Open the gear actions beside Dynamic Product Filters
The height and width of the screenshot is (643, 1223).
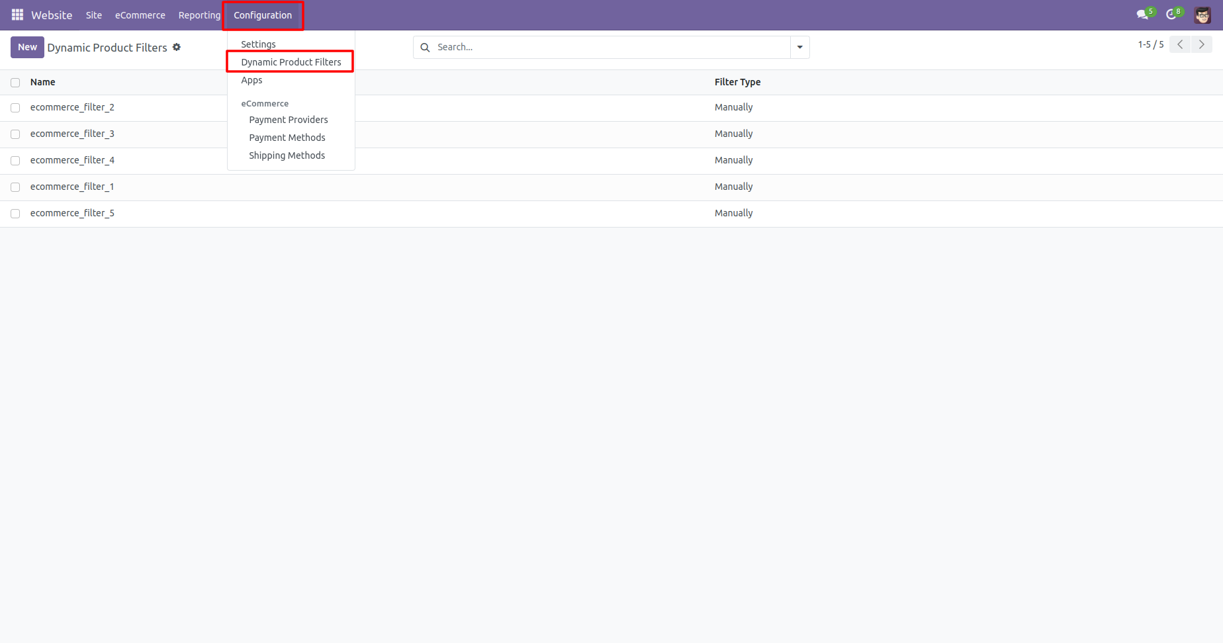click(x=177, y=47)
